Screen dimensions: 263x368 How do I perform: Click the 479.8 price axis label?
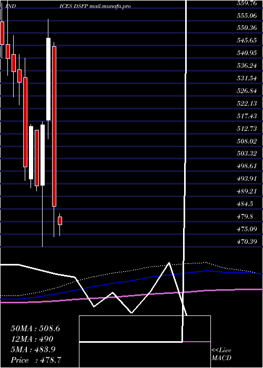point(245,217)
